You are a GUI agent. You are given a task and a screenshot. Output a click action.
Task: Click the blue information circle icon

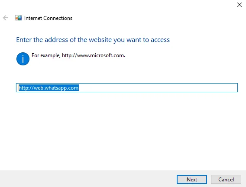[23, 59]
